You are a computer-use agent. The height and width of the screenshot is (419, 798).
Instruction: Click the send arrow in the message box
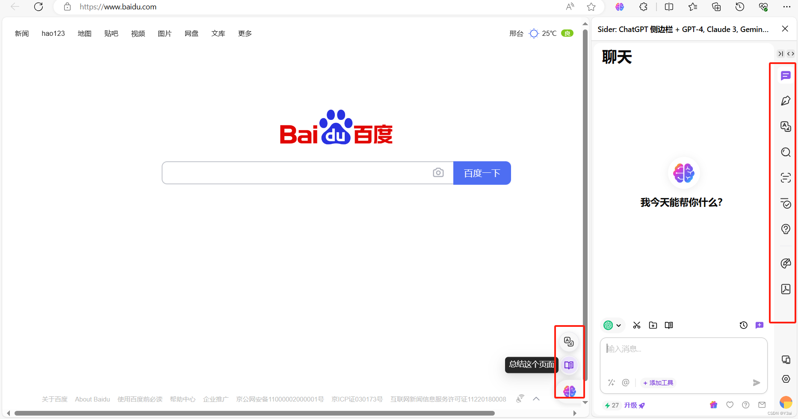tap(757, 383)
